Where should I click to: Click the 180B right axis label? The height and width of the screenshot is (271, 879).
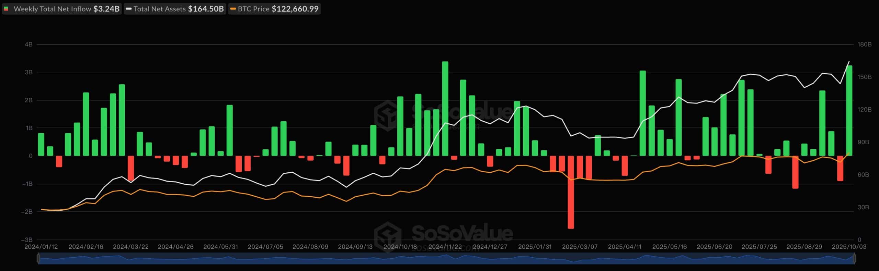pos(864,45)
